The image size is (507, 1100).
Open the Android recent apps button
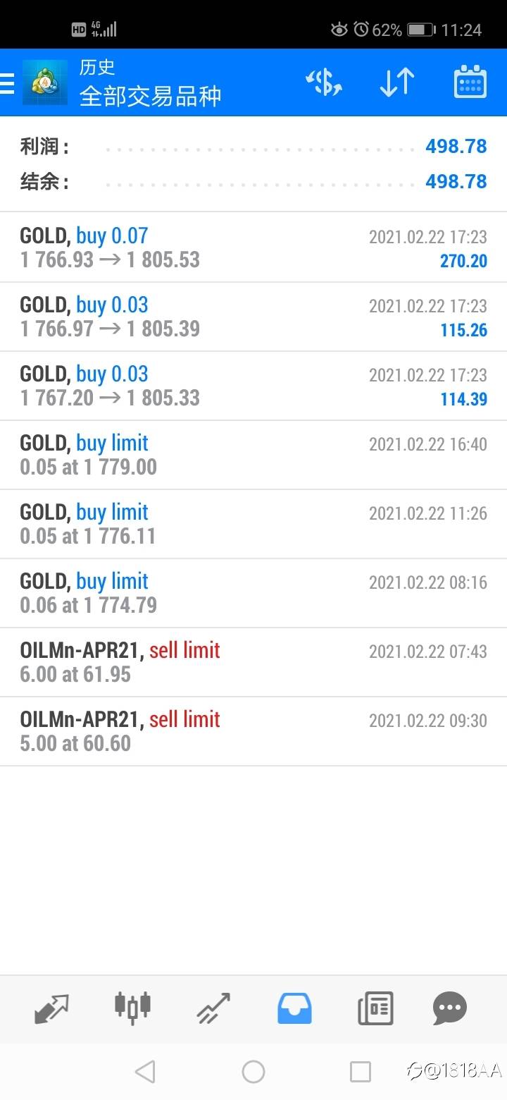click(x=360, y=1072)
